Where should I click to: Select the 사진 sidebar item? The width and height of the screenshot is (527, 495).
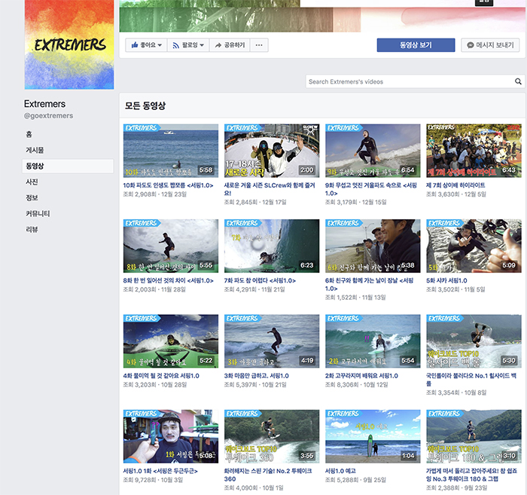click(32, 182)
